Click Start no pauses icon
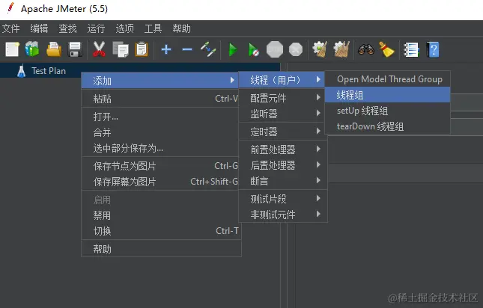The image size is (483, 308). pos(254,49)
